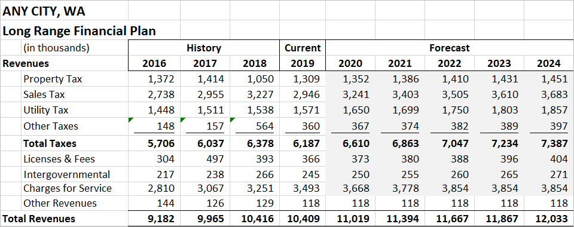This screenshot has width=574, height=227.
Task: Select Total Revenues 2022 value 11,667
Action: (x=452, y=219)
